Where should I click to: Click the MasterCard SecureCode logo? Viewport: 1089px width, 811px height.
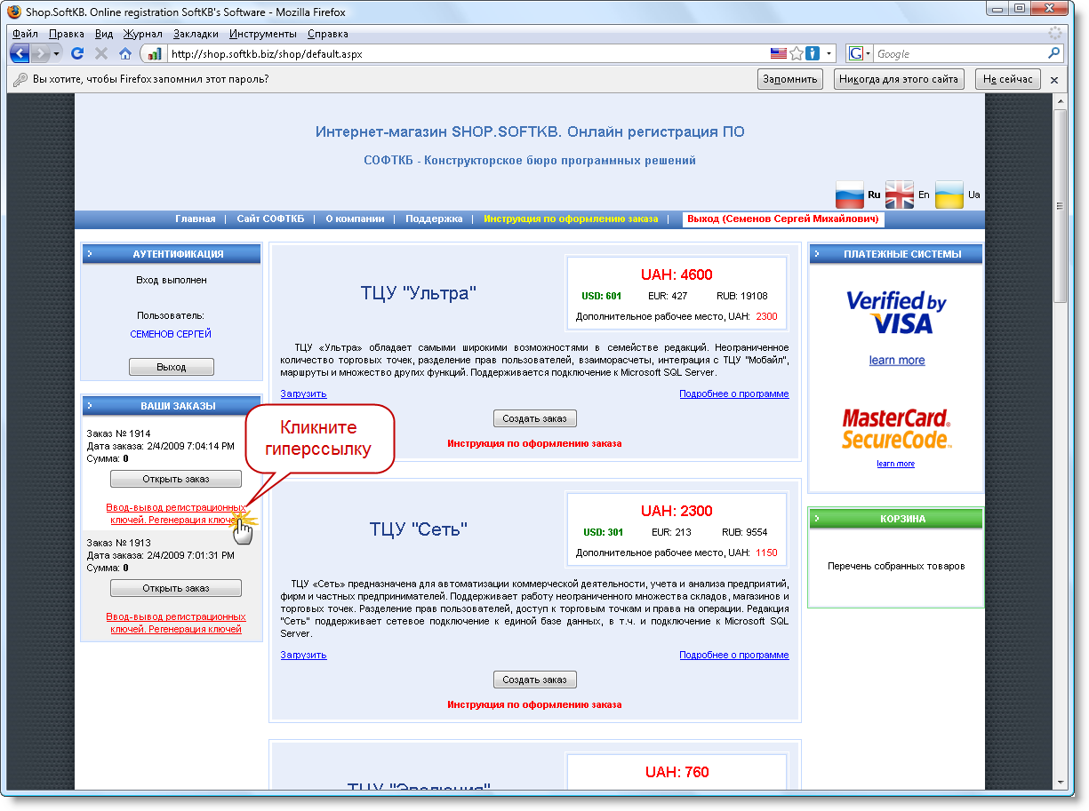[x=896, y=429]
